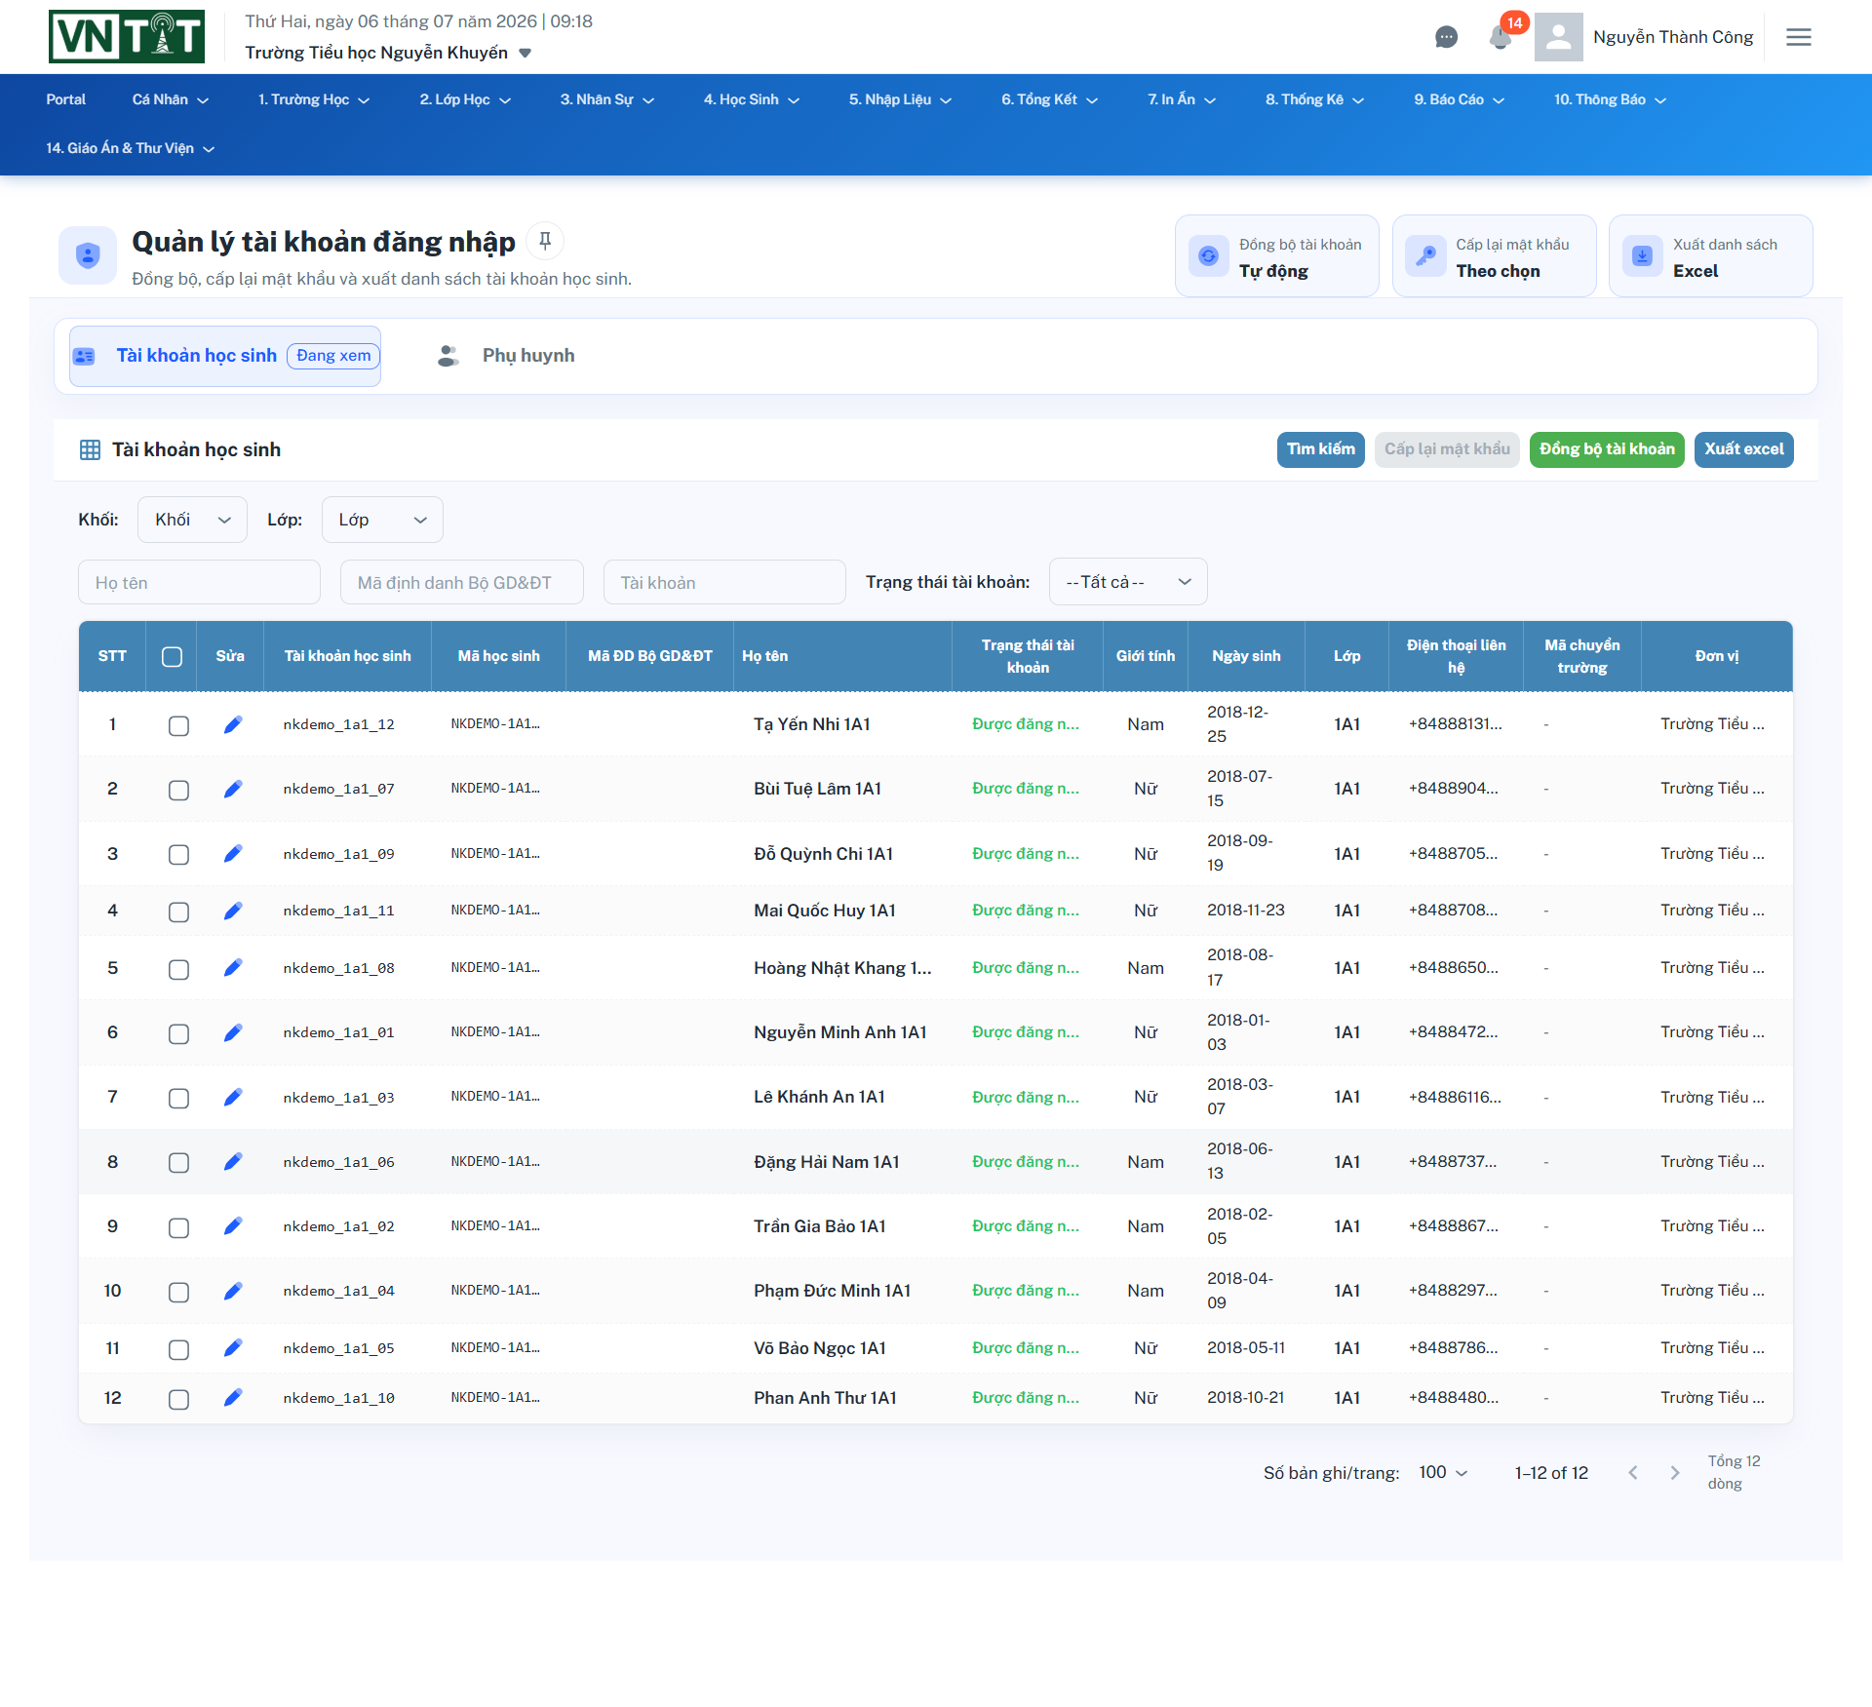Select the checkbox for Phan Anh Thư 1A1
The image size is (1872, 1707).
click(178, 1399)
